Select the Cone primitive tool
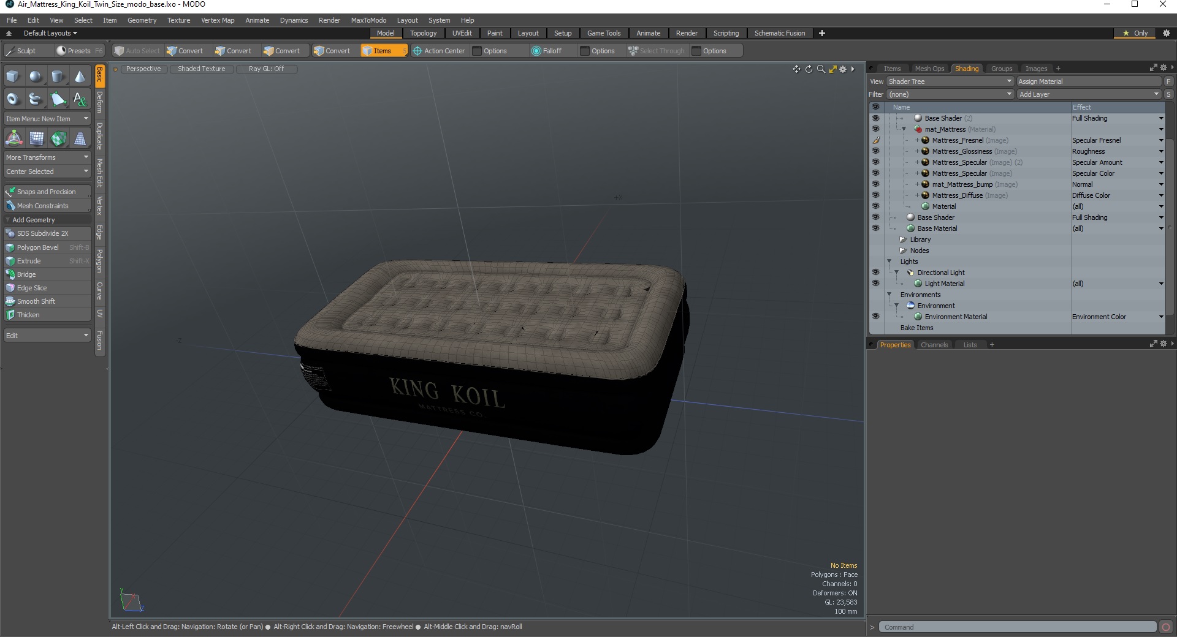1177x637 pixels. (x=80, y=77)
